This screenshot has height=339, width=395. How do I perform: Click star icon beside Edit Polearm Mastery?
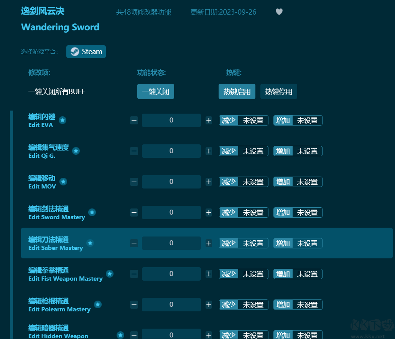tap(98, 304)
